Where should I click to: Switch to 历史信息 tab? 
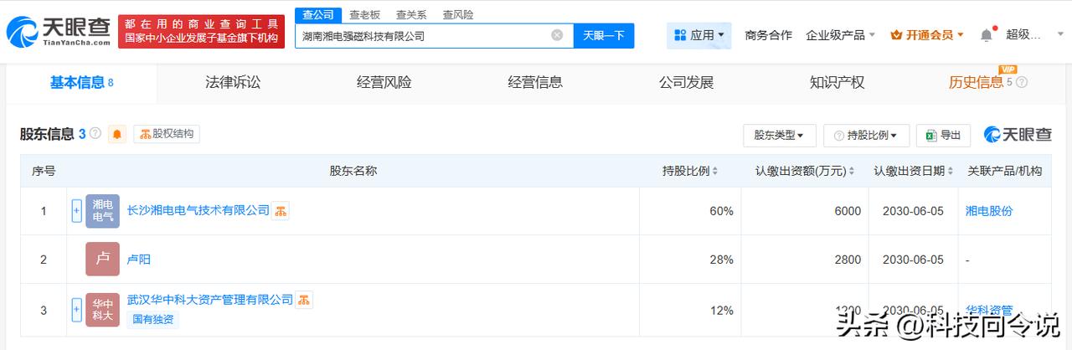976,82
